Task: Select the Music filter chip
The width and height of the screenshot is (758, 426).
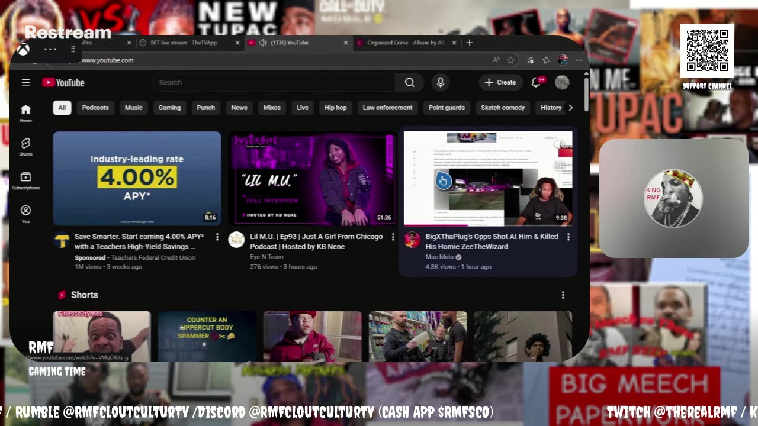Action: 133,108
